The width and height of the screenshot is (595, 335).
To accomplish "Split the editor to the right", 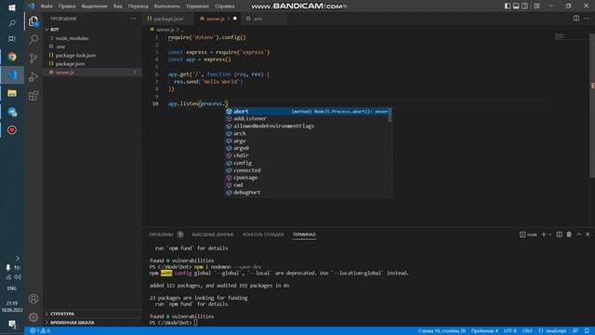I will click(x=576, y=19).
